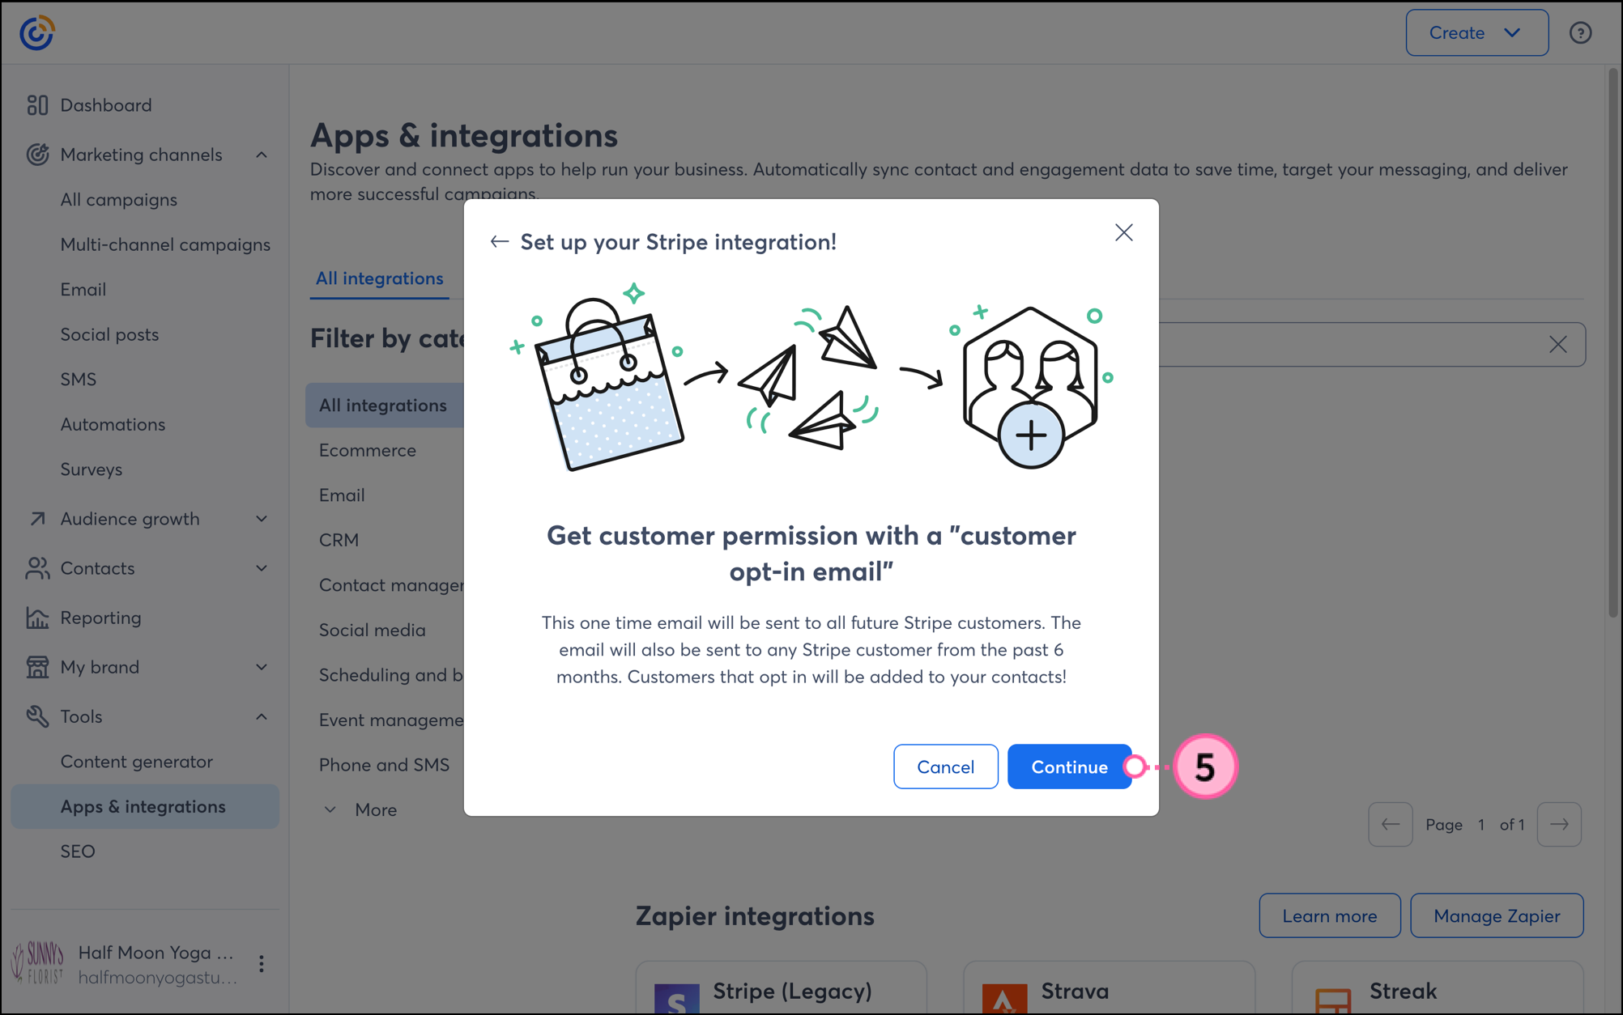Viewport: 1623px width, 1015px height.
Task: Click the Stripe (Legacy) app icon
Action: point(676,999)
